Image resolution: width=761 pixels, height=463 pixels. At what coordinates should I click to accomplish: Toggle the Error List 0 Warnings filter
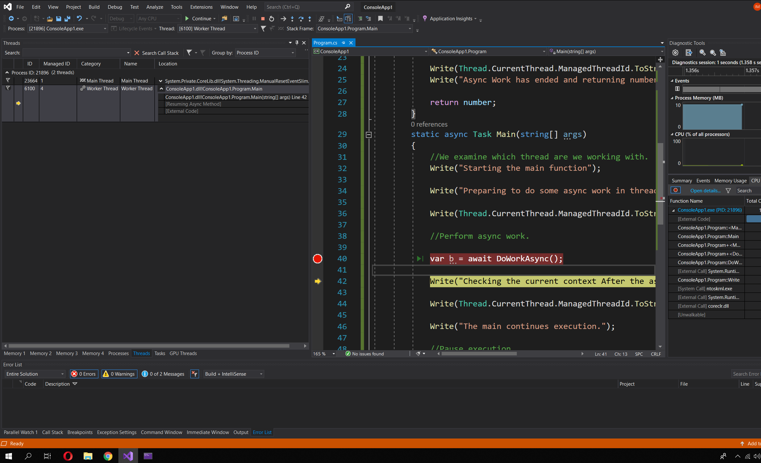pos(119,374)
